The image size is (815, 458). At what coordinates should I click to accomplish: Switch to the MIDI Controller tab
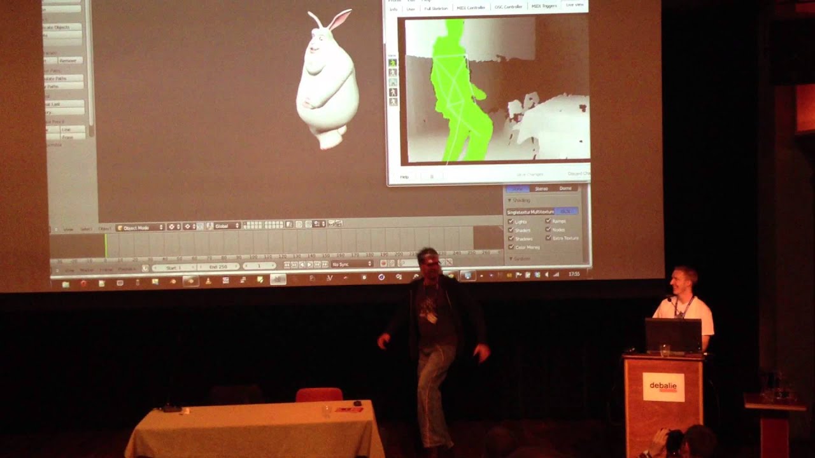[x=471, y=8]
